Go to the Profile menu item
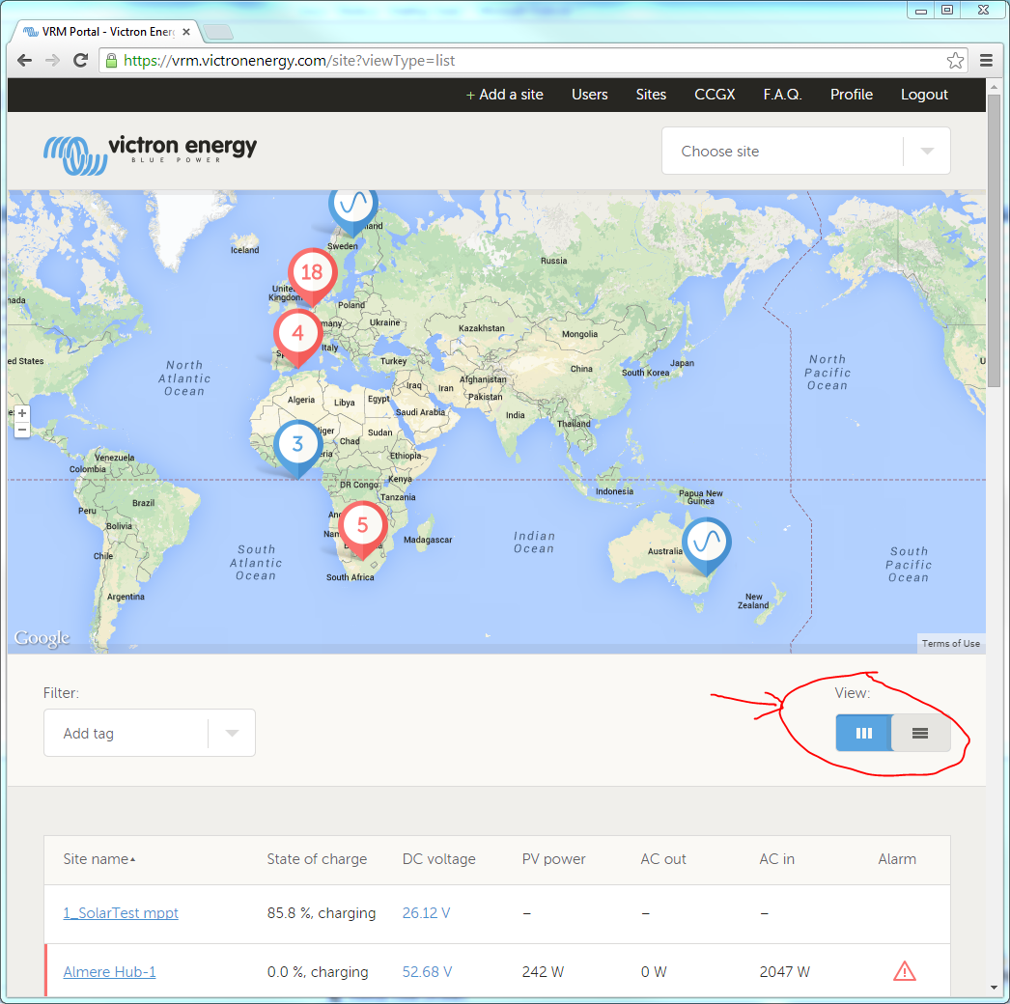 851,95
